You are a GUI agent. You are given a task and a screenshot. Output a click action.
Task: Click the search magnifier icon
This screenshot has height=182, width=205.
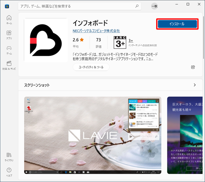(137, 6)
